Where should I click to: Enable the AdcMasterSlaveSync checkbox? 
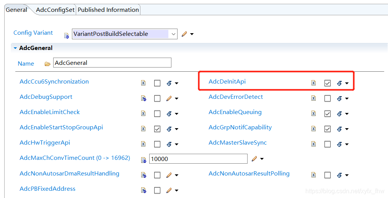(x=328, y=144)
